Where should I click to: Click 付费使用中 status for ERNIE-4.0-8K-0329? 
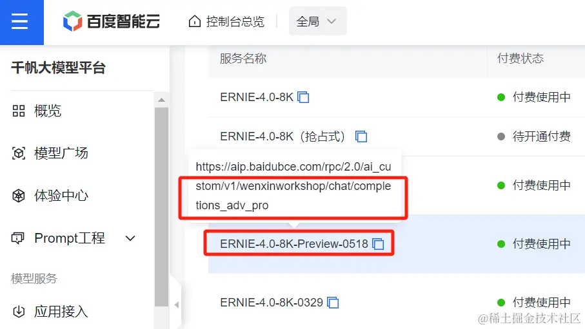[x=541, y=303]
